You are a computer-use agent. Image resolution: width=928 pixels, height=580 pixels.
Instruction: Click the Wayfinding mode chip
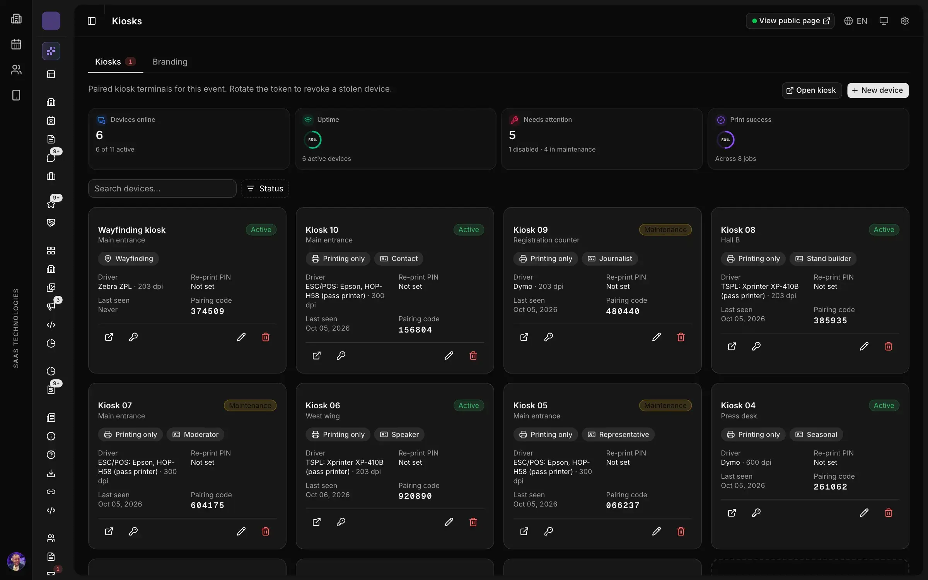tap(128, 259)
